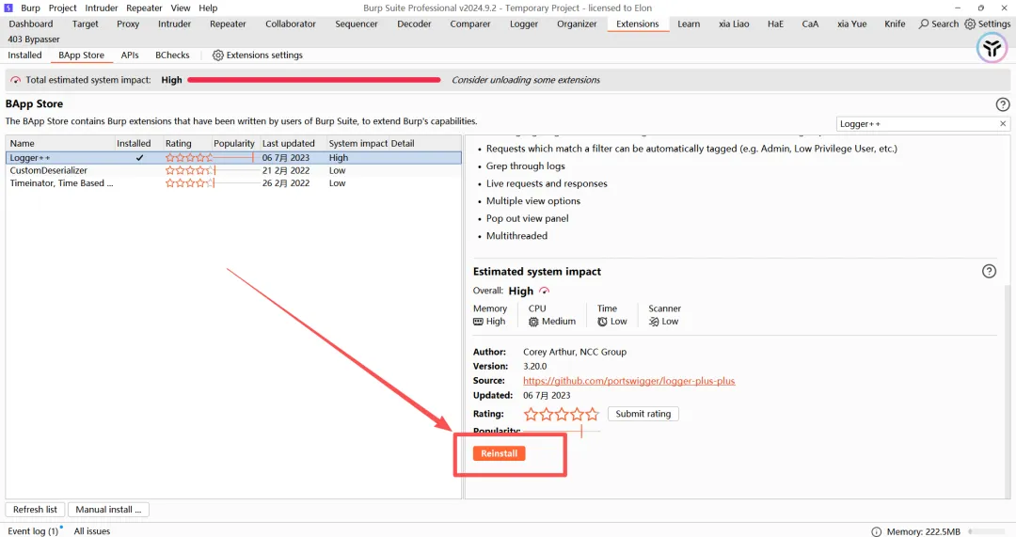Switch to the Dashboard tab
This screenshot has height=537, width=1016.
pos(30,24)
